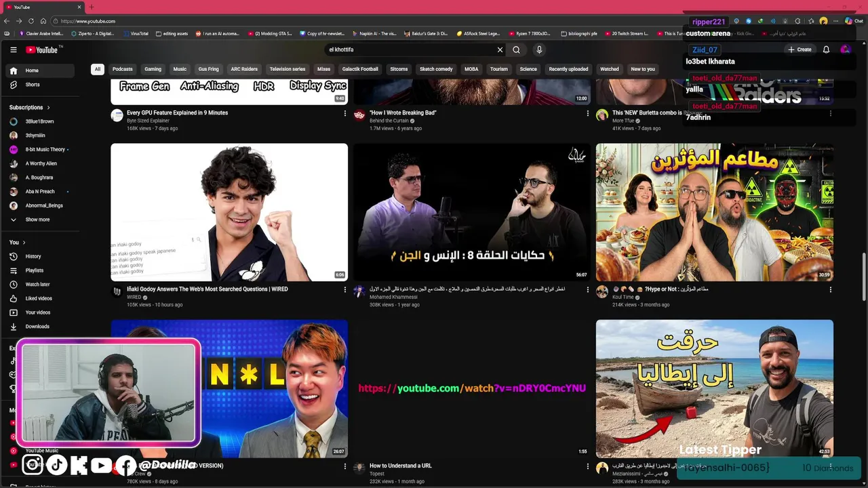
Task: Clear the search box with the X
Action: [x=500, y=49]
